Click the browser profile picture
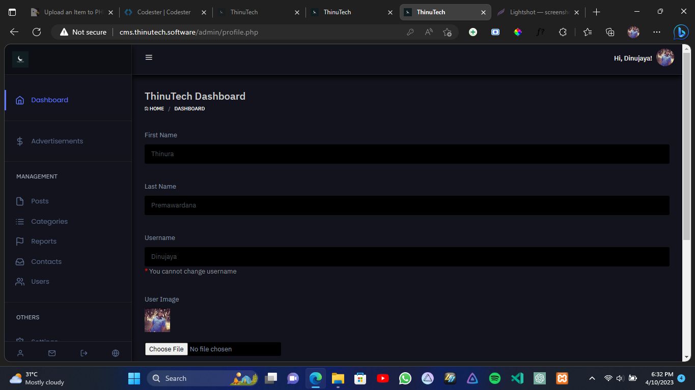 (x=633, y=32)
